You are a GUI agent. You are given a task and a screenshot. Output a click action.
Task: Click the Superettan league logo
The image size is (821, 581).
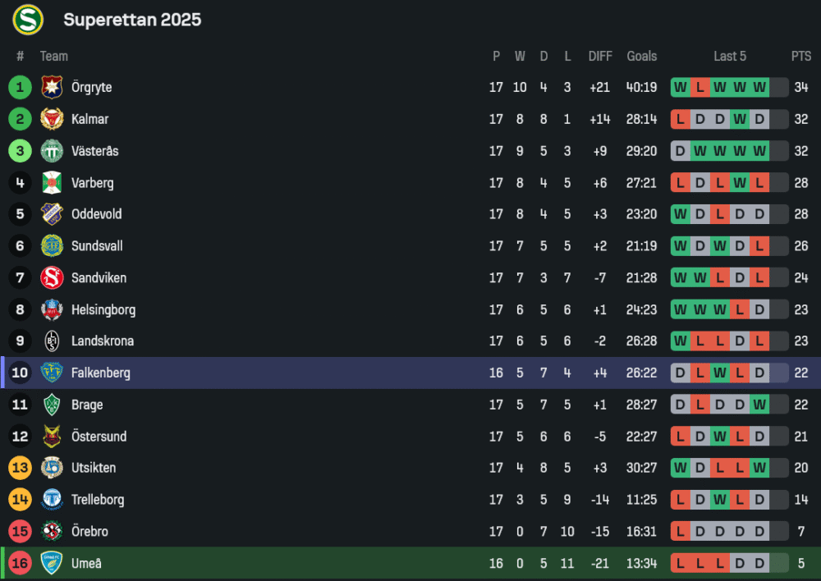(x=27, y=20)
